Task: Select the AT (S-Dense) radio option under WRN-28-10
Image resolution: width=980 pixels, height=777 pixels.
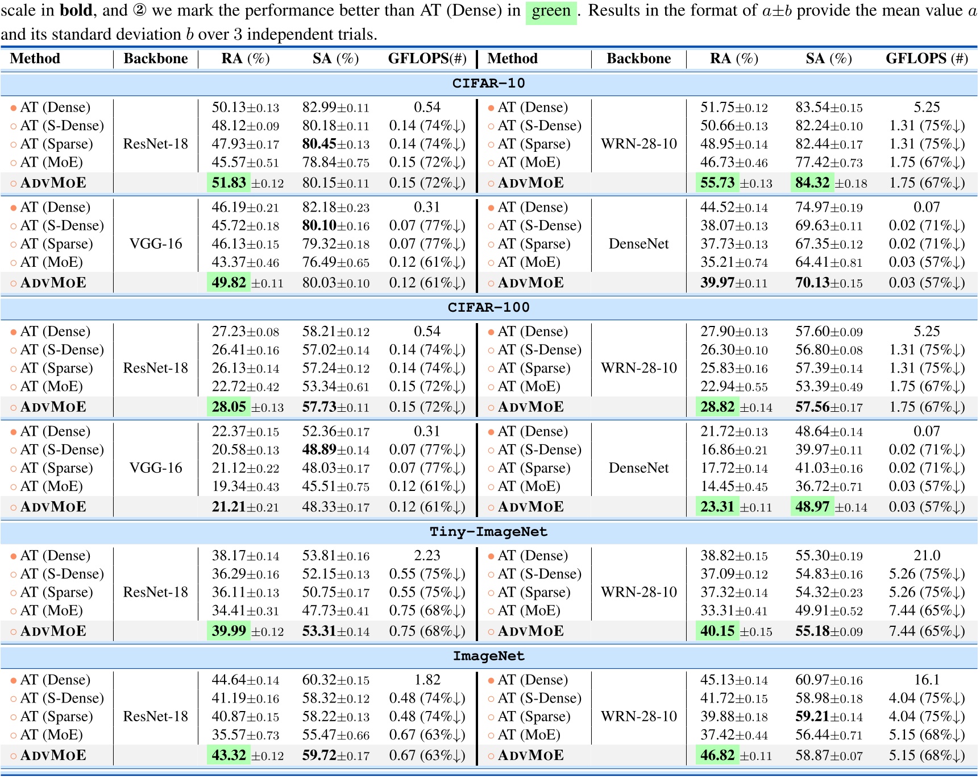Action: [x=490, y=125]
